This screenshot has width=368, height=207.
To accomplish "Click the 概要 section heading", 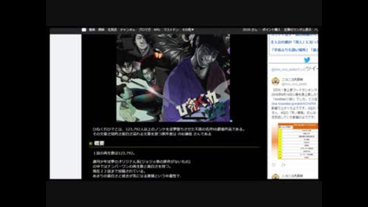I will pos(99,143).
